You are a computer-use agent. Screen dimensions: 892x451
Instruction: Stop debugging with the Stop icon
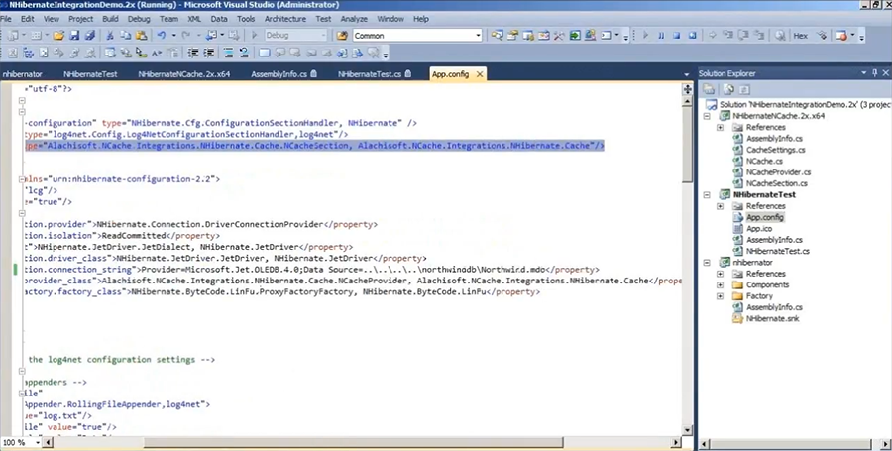pos(676,36)
